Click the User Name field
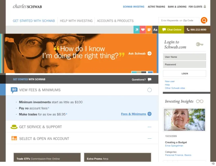The image size is (216, 166). tap(184, 57)
